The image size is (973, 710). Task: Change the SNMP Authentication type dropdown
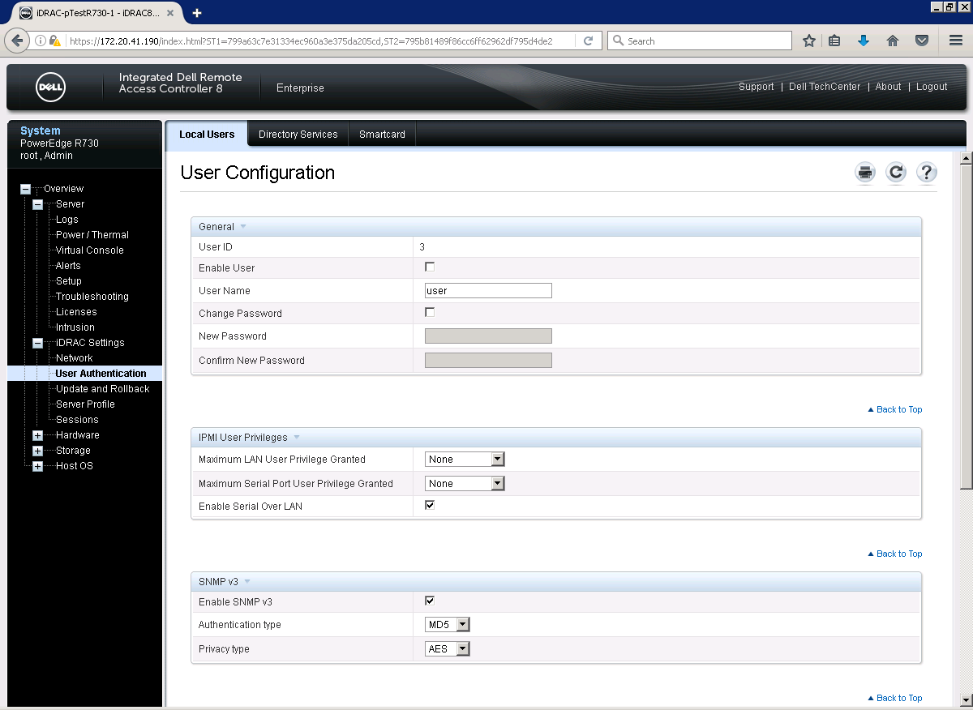point(447,624)
